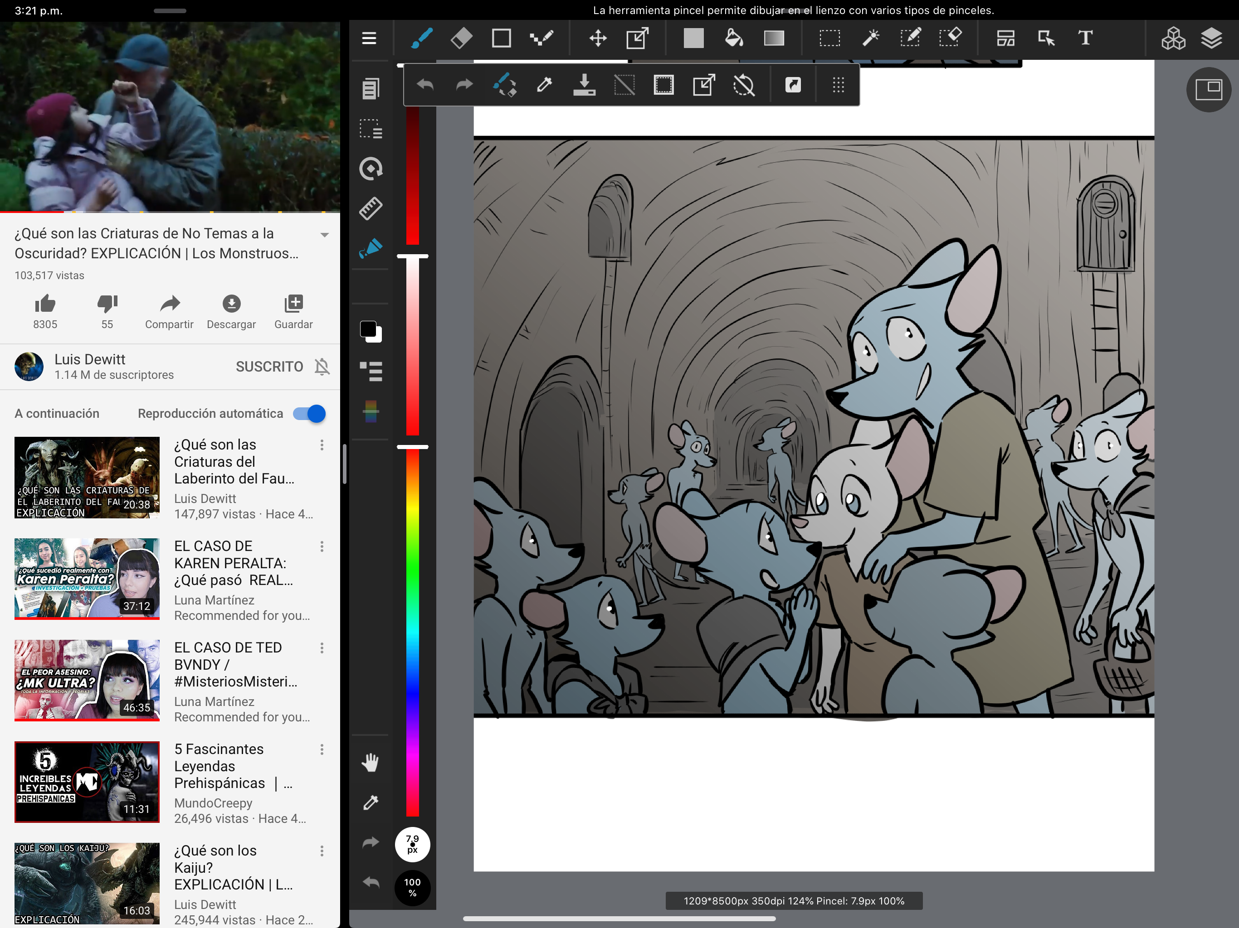Open the Kaiju EXPLICACIÓN video thumbnail

pyautogui.click(x=87, y=883)
